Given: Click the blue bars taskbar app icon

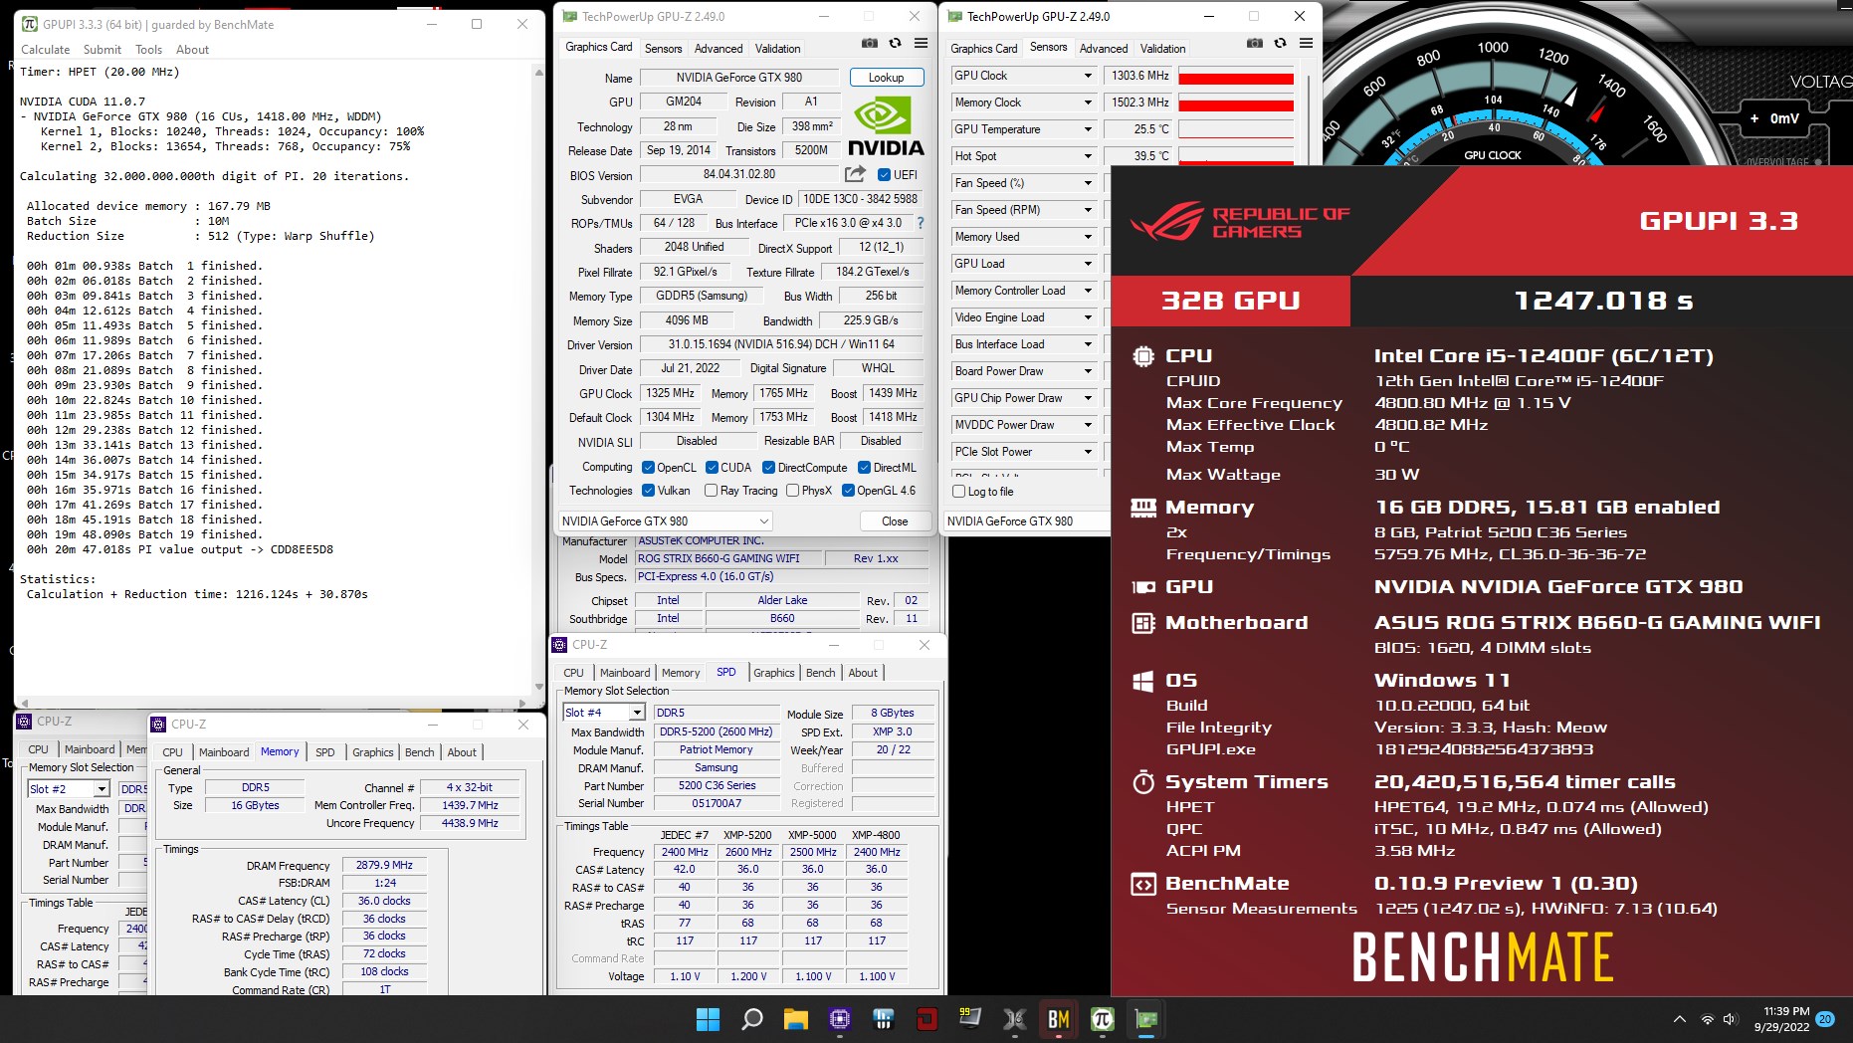Looking at the screenshot, I should 883,1019.
